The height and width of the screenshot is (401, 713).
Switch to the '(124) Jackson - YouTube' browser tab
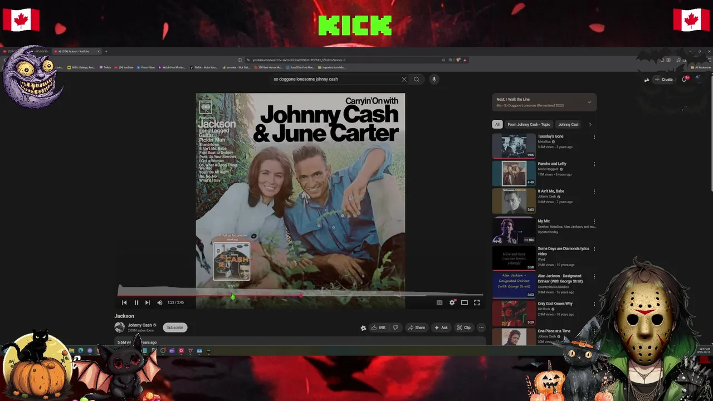[x=76, y=51]
